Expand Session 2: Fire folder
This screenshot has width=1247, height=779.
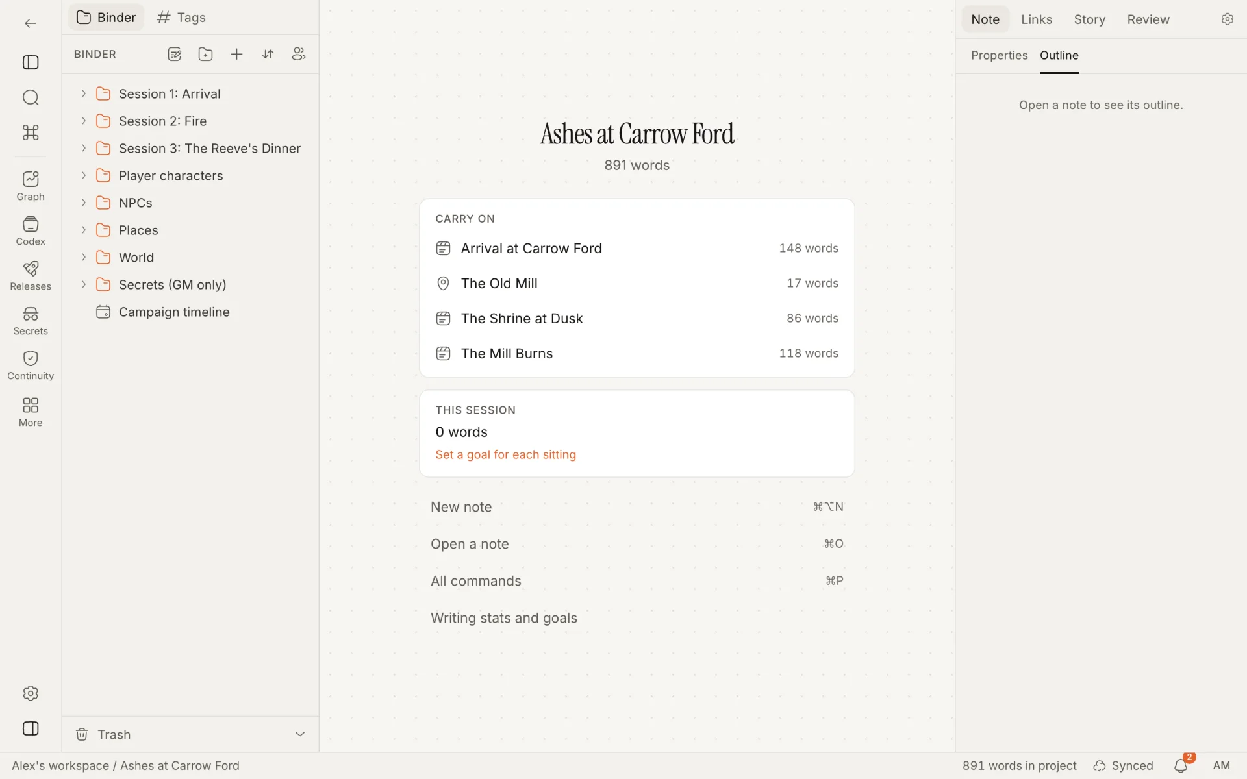pyautogui.click(x=83, y=121)
